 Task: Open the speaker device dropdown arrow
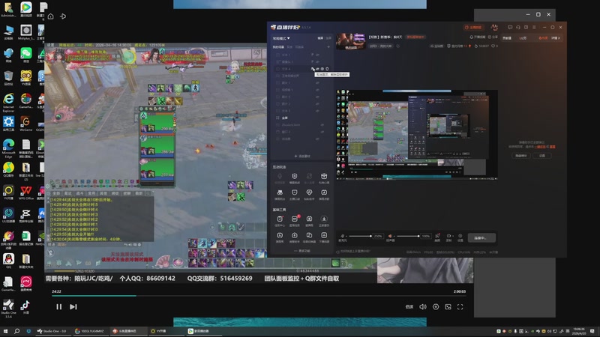coord(394,236)
